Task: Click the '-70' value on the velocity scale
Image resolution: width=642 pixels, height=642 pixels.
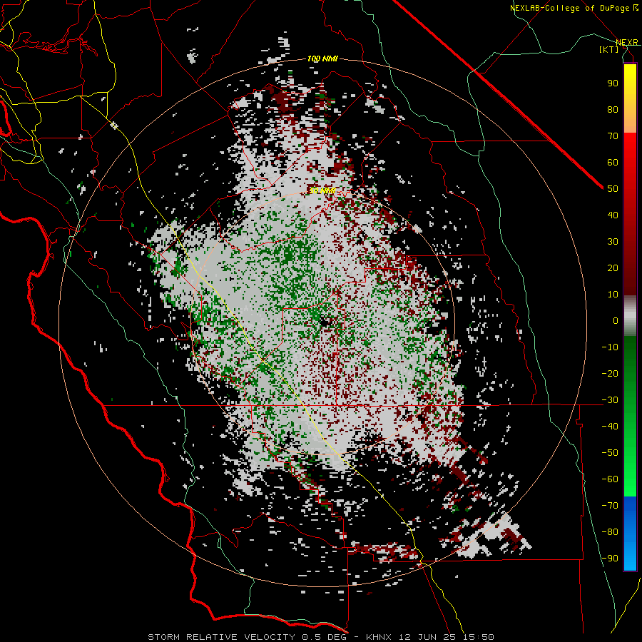Action: (x=610, y=505)
